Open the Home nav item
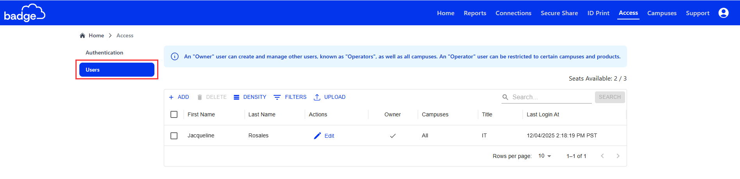The height and width of the screenshot is (179, 740). (446, 13)
